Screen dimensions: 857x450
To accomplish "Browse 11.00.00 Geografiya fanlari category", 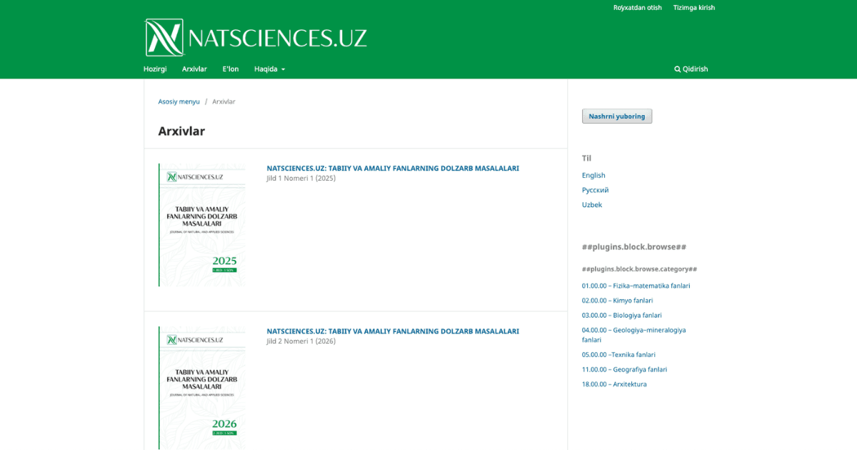I will (x=625, y=369).
